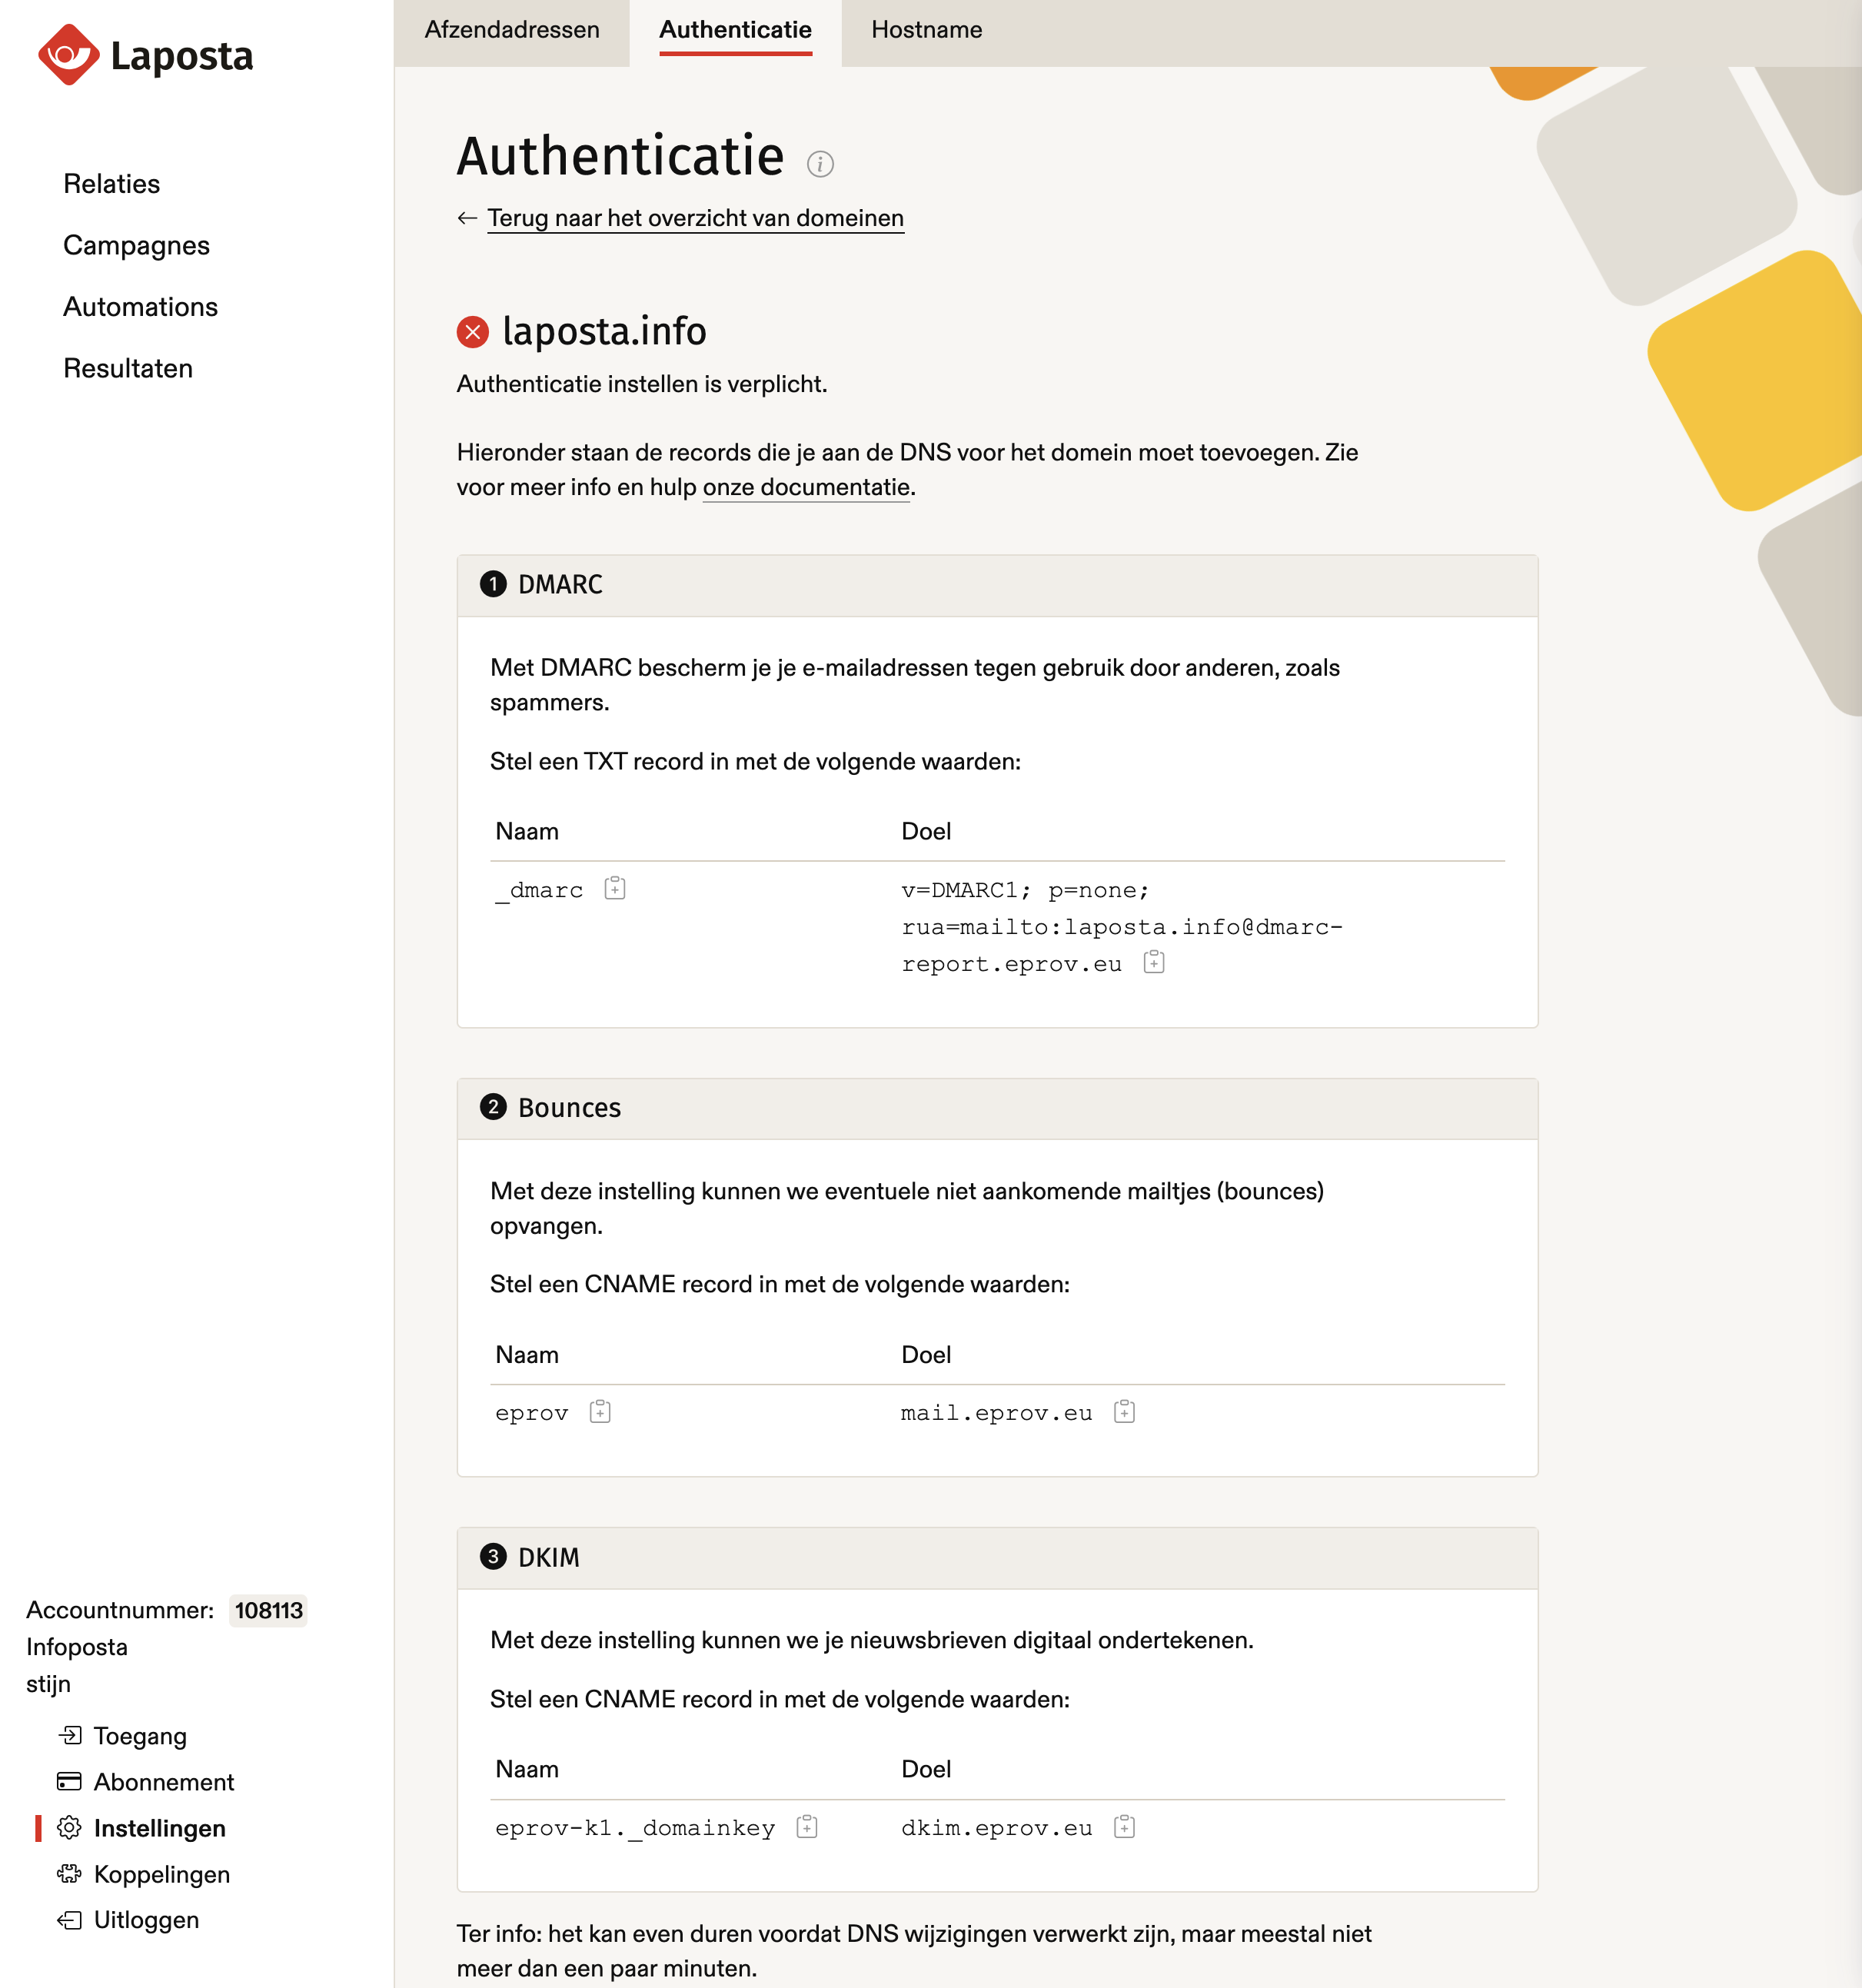The width and height of the screenshot is (1862, 1988).
Task: Copy the dkim.eprov.eu target
Action: point(1124,1826)
